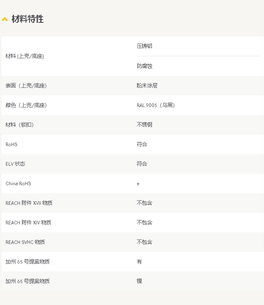The height and width of the screenshot is (305, 264).
Task: Click the 材料 (锁扣) row label
Action: 20,125
